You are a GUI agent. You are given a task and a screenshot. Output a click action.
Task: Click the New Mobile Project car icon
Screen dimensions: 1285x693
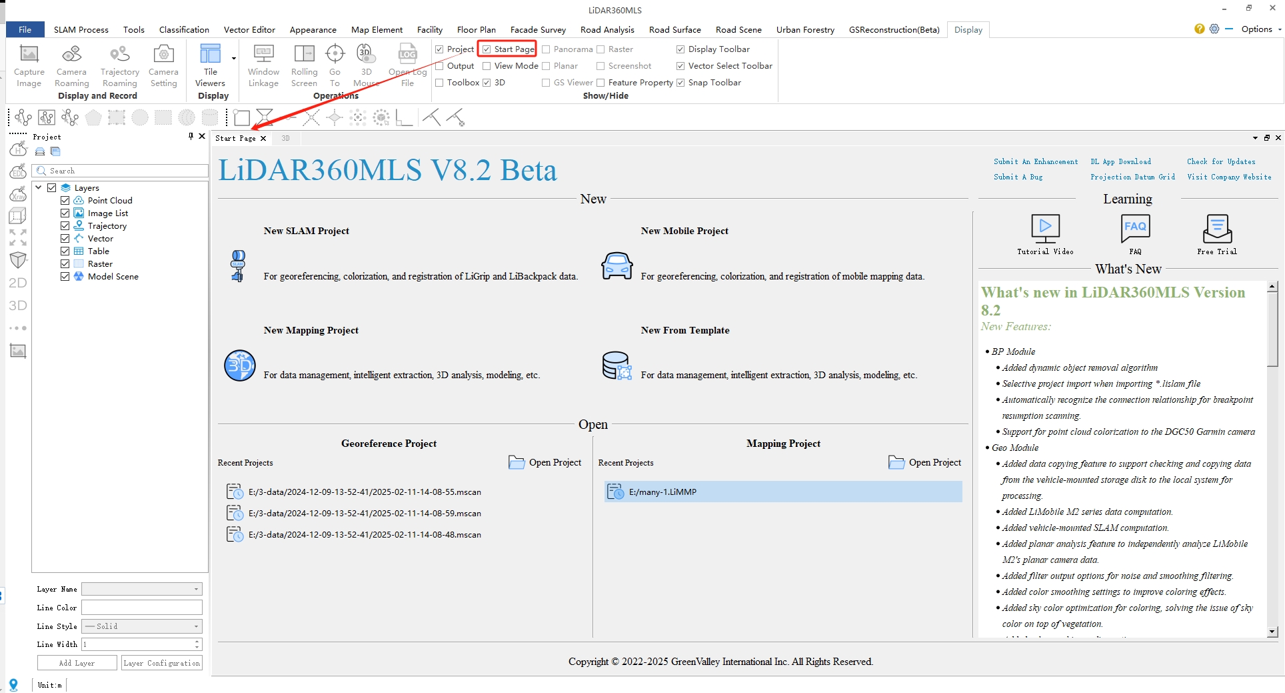pos(617,266)
